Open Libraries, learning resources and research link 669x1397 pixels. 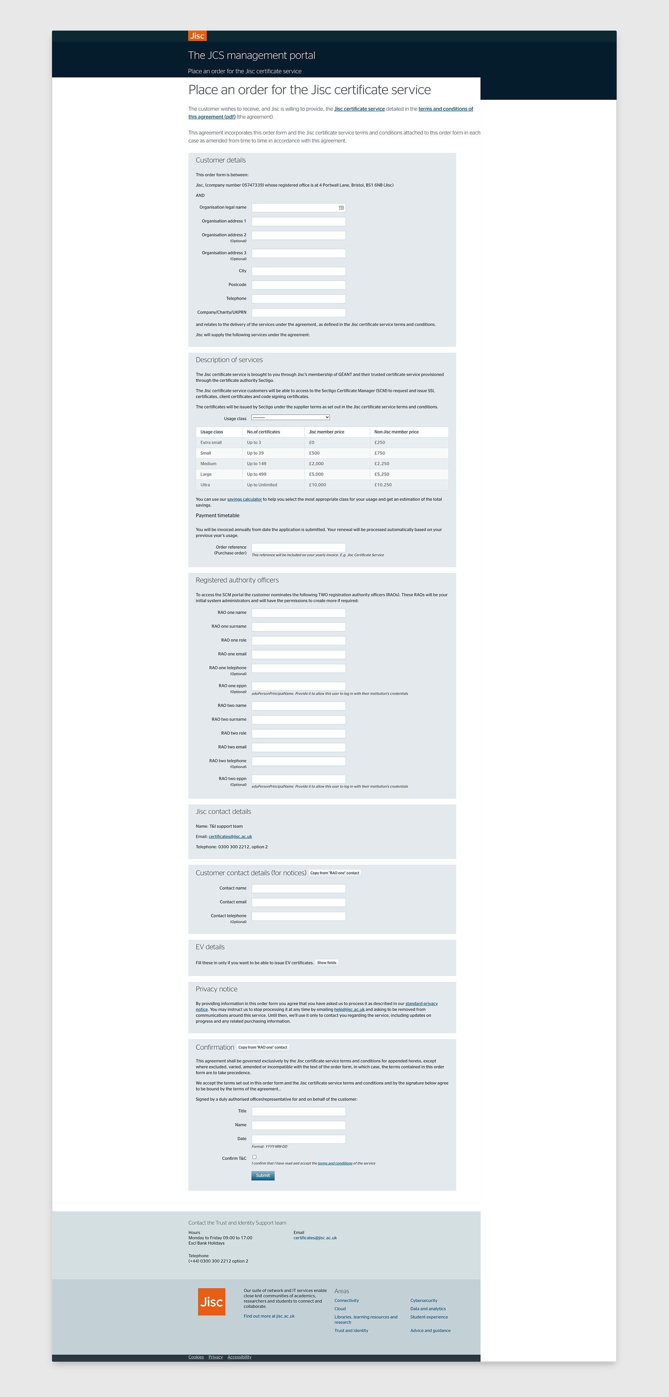(x=366, y=1320)
